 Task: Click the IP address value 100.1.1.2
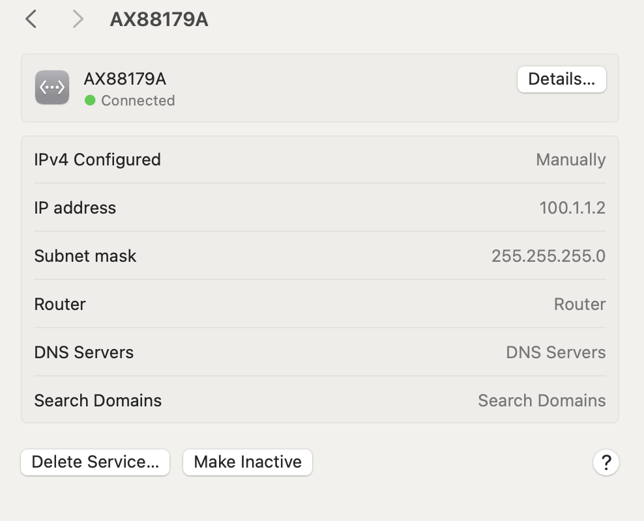[572, 208]
